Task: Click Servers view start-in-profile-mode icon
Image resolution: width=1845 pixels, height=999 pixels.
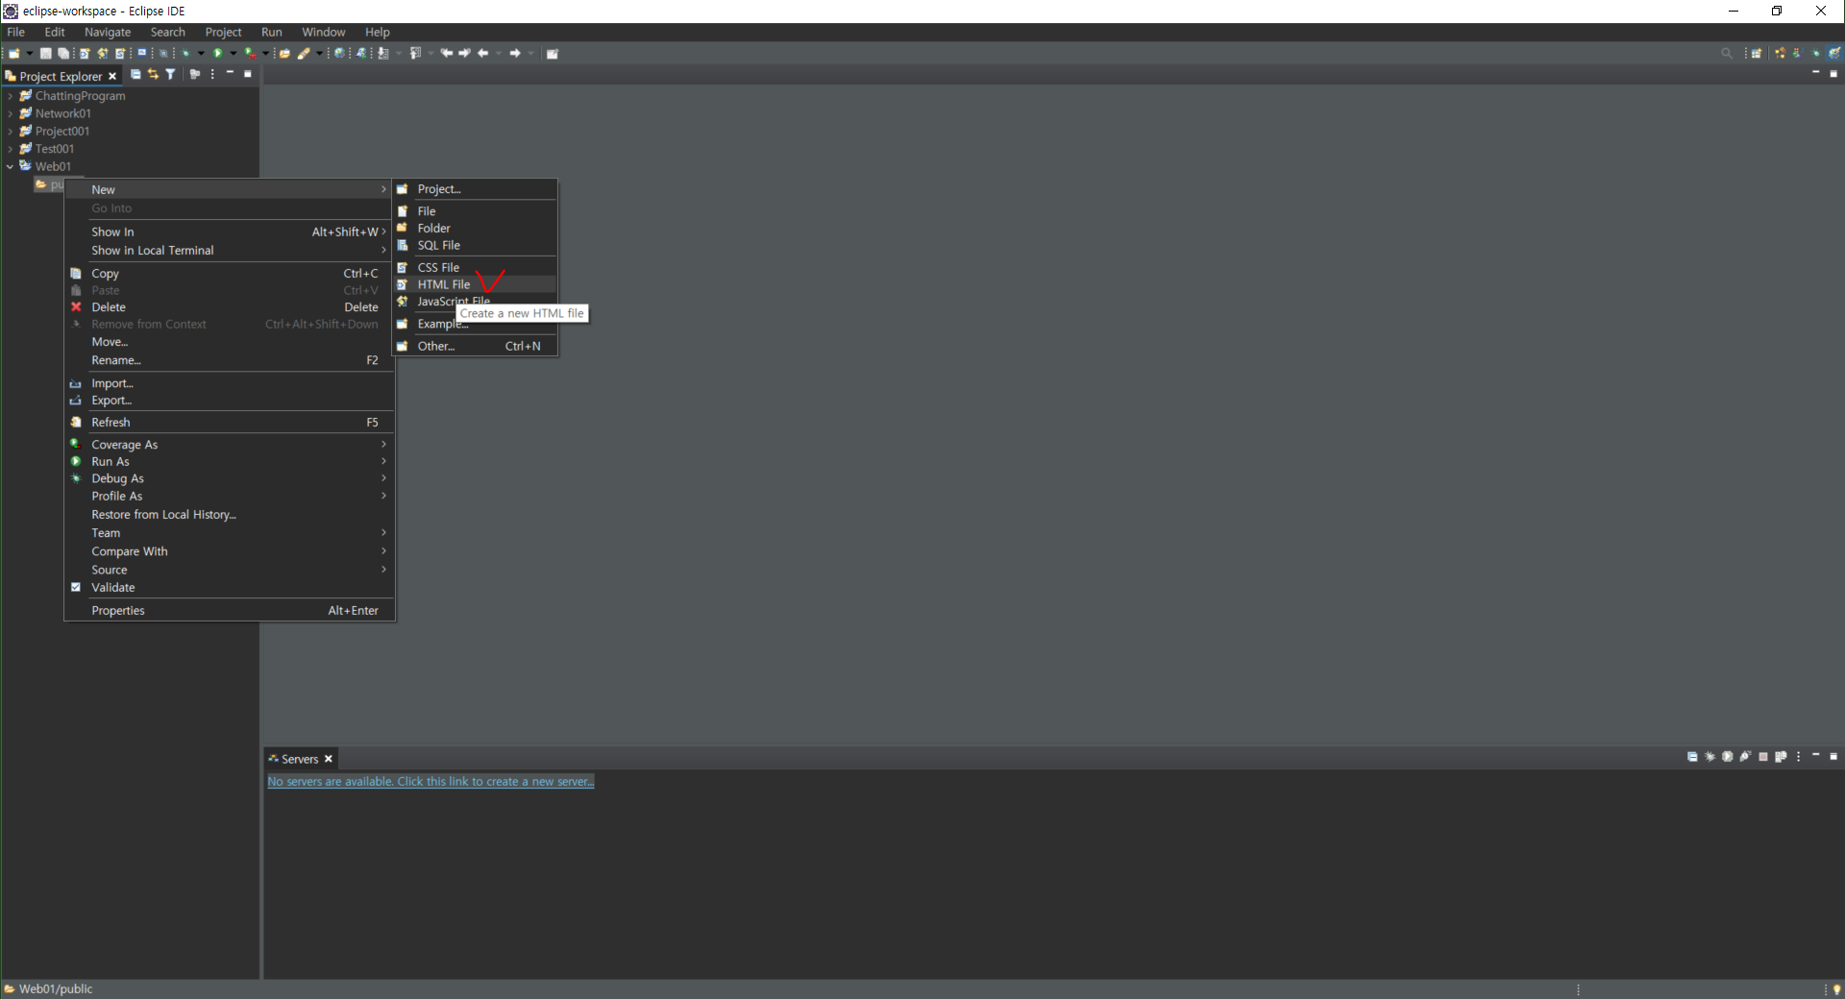Action: (1745, 757)
